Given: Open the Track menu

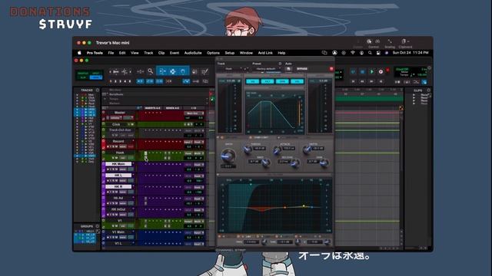Looking at the screenshot, I should (148, 53).
